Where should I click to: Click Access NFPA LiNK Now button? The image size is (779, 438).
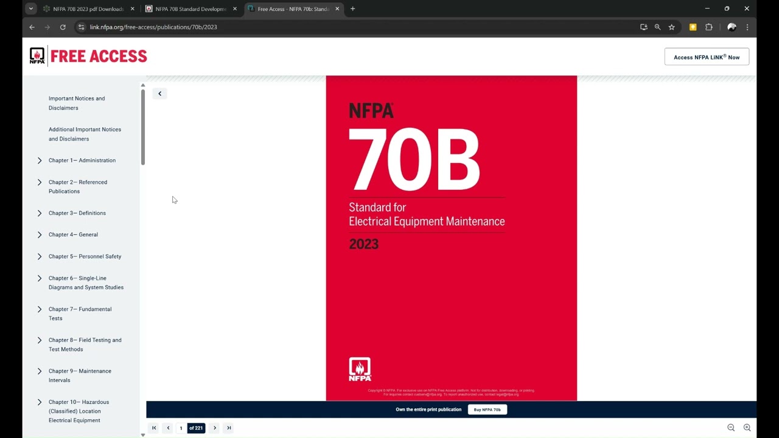coord(707,57)
